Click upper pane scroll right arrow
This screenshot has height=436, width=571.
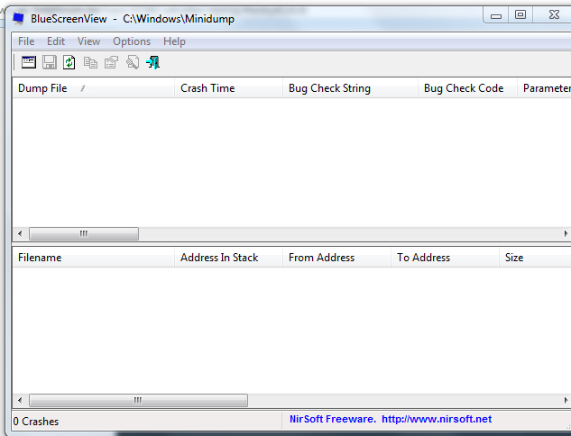[x=566, y=233]
